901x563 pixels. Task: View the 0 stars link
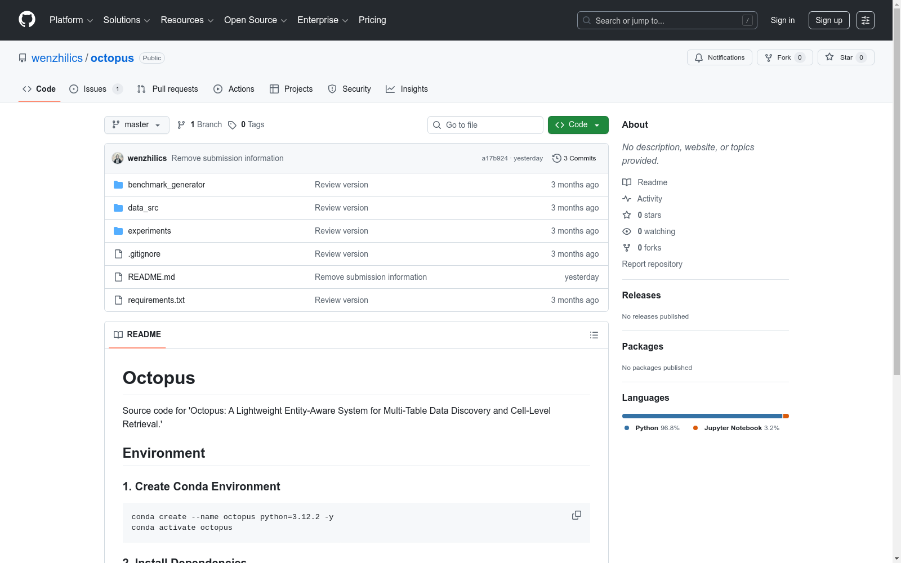642,215
